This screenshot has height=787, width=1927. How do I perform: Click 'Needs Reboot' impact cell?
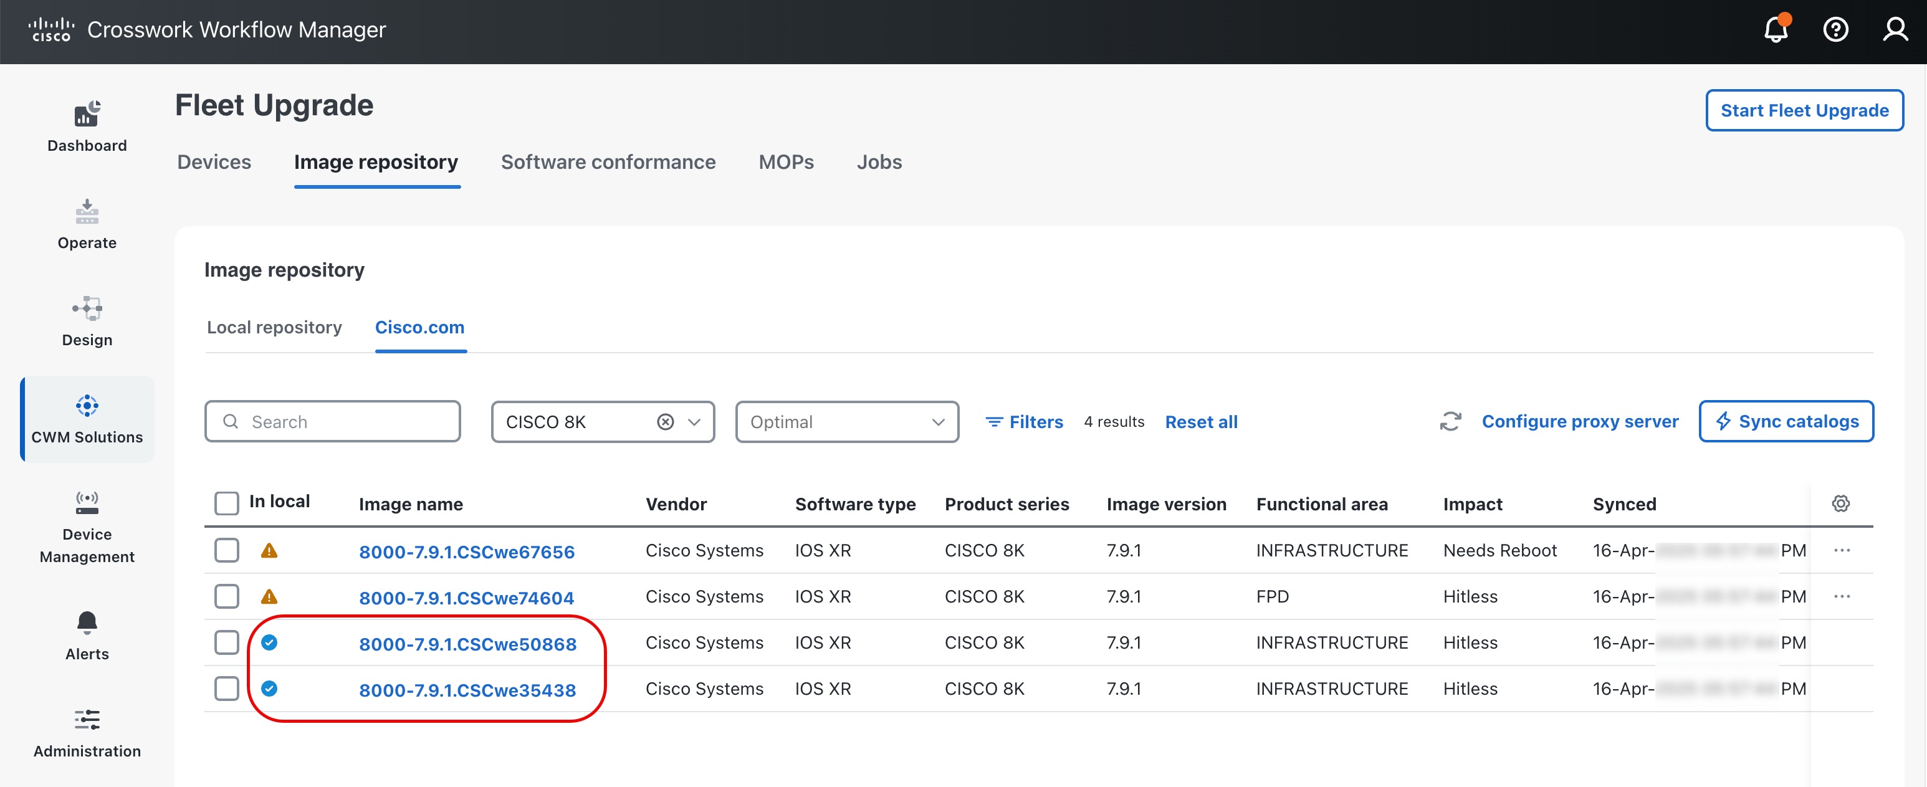[x=1500, y=551]
